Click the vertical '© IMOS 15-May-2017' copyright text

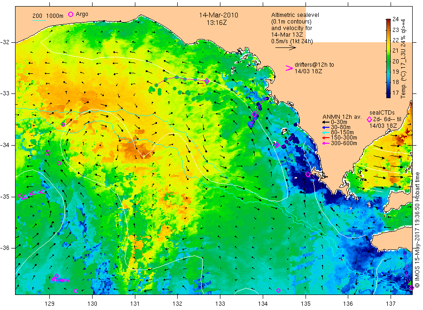click(417, 229)
